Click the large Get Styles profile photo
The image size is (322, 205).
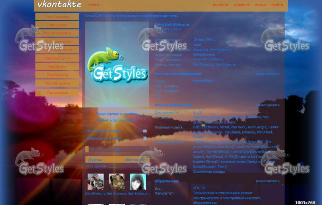117,64
